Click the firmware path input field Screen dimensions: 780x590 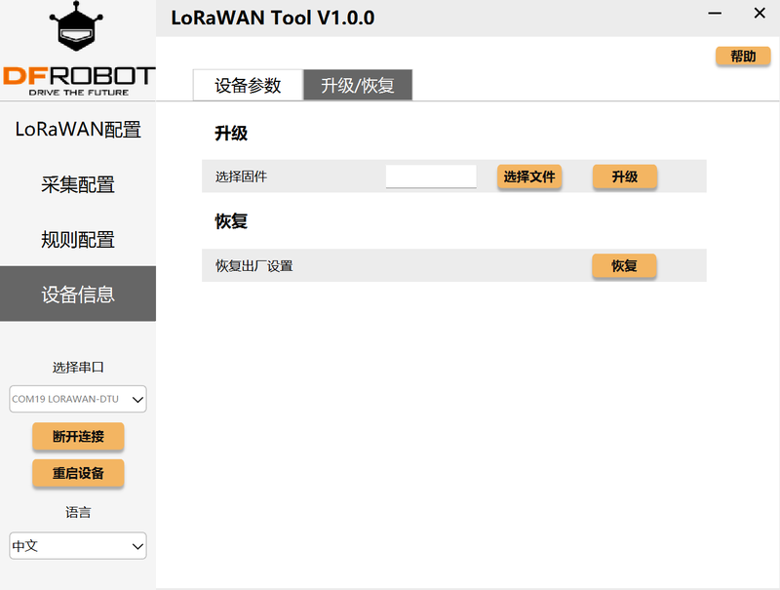[431, 177]
